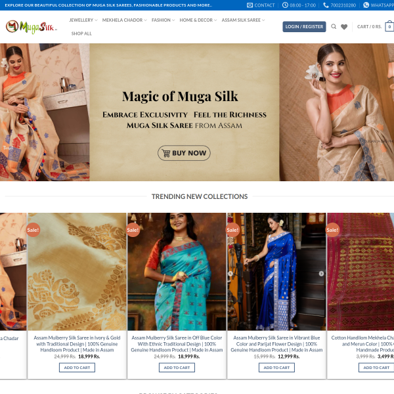Click the phone handset icon
The height and width of the screenshot is (394, 394).
[326, 5]
